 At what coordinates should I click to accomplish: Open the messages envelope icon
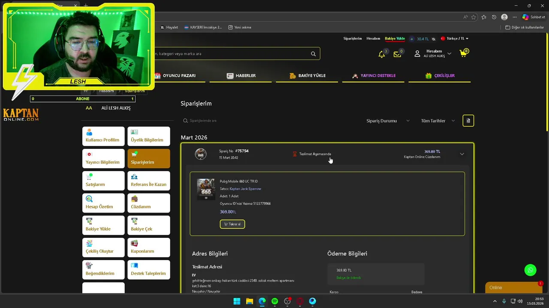click(397, 54)
